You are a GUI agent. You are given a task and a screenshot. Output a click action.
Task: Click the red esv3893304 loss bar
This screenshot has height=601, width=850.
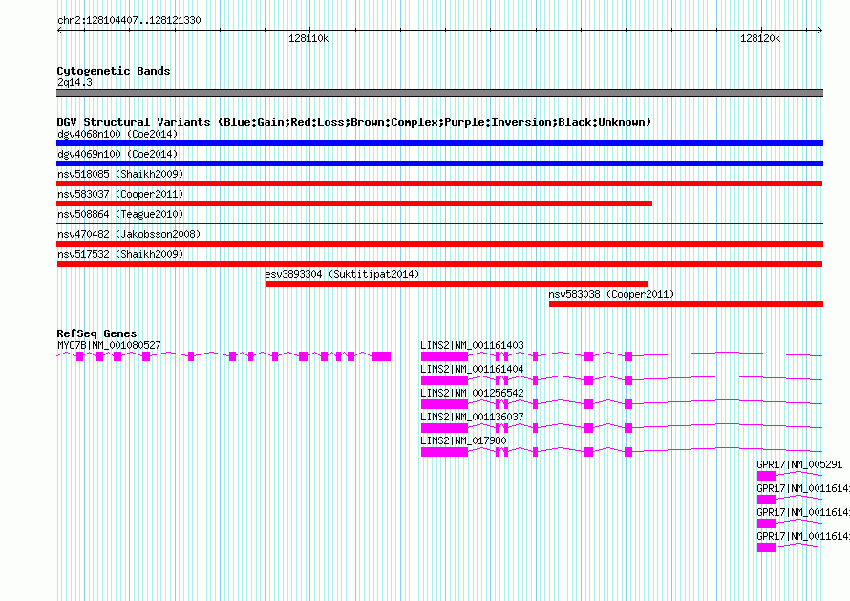(457, 284)
